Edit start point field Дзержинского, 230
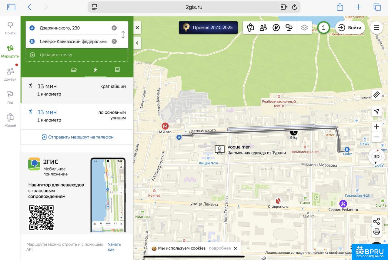This screenshot has width=388, height=260. click(x=74, y=28)
